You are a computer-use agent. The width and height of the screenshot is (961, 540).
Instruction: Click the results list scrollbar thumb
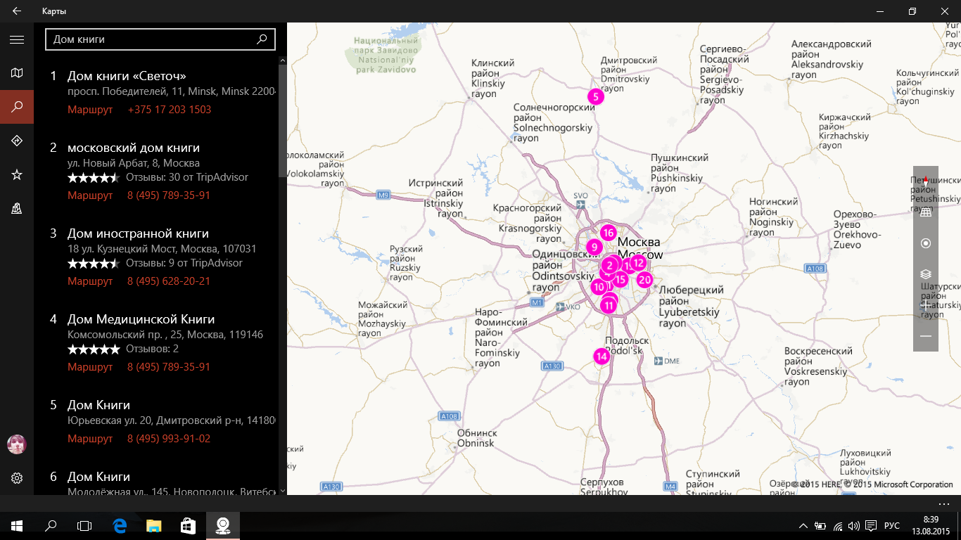pos(283,121)
